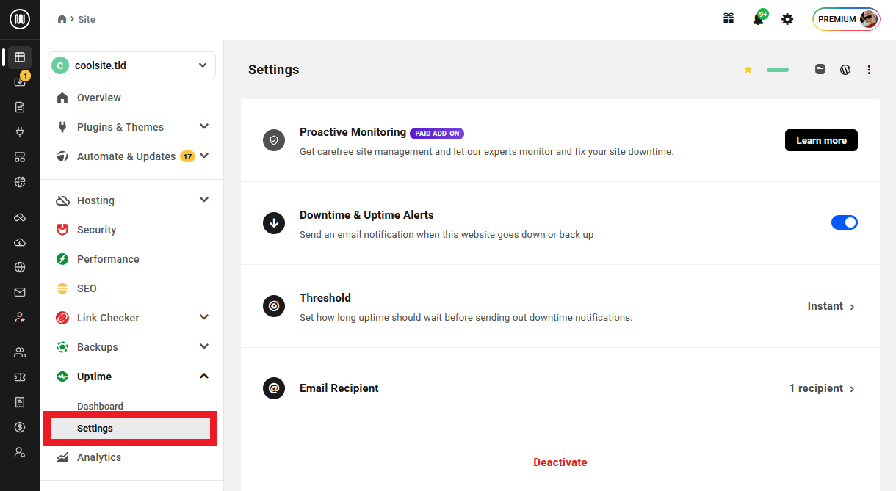Open the notes icon beside the WordPress icon

pos(820,70)
